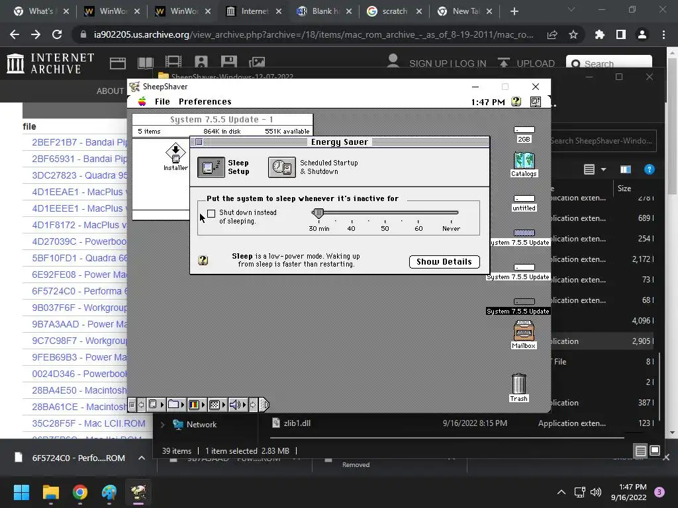
Task: Open Internet Archive software floppy icon
Action: tap(228, 63)
